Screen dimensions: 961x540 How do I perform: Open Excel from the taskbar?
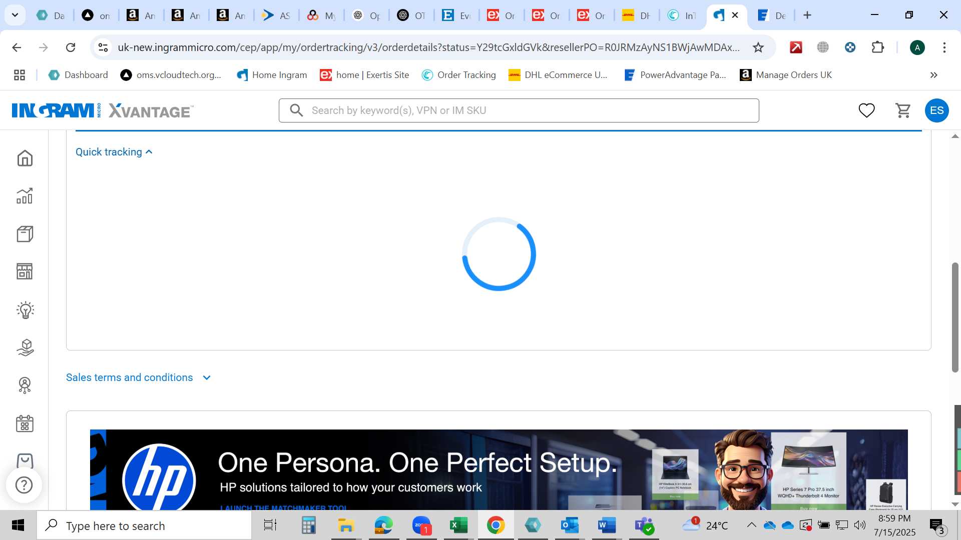point(458,525)
